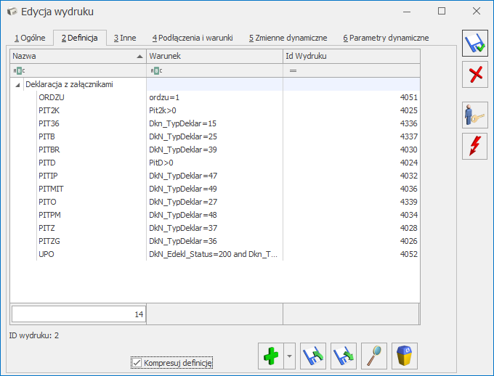Screen dimensions: 494x376
Task: Click the green plus add icon
Action: click(x=270, y=356)
